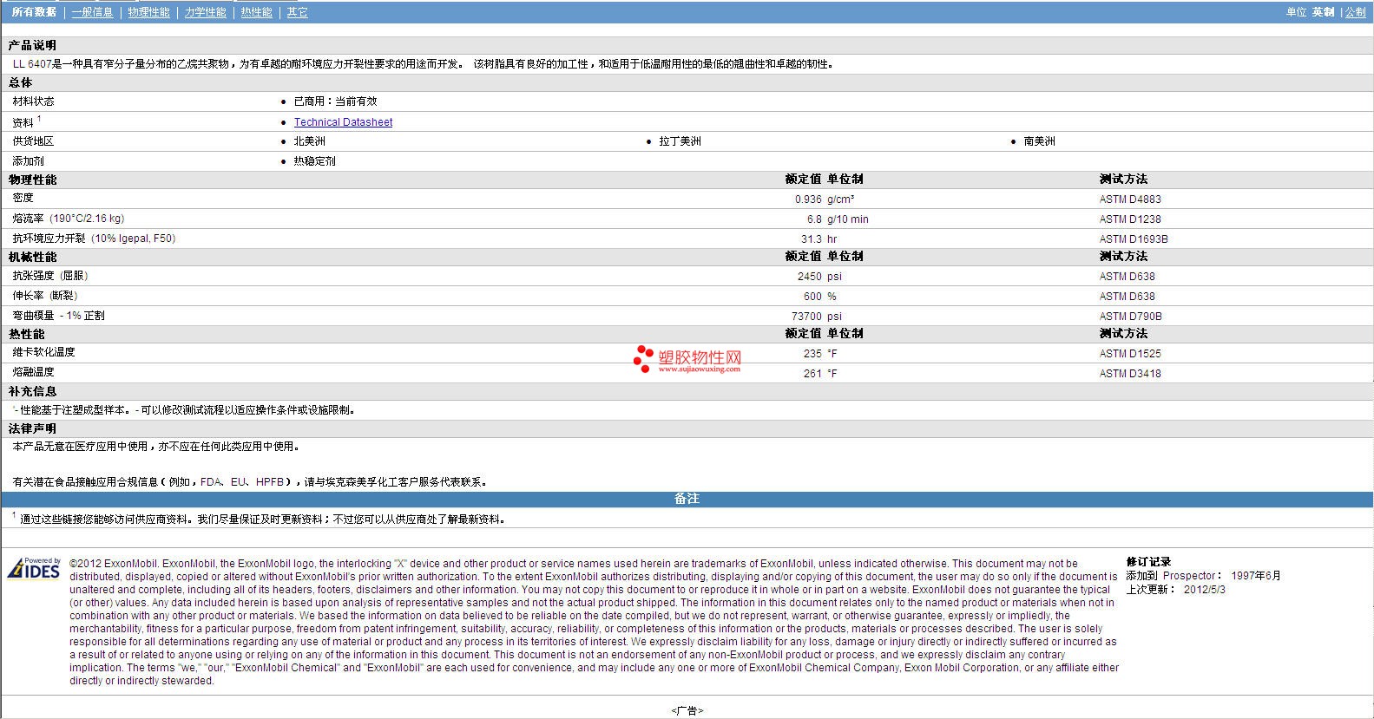This screenshot has width=1374, height=719.
Task: Click the 2012/5/3 last update date
Action: tap(1205, 590)
